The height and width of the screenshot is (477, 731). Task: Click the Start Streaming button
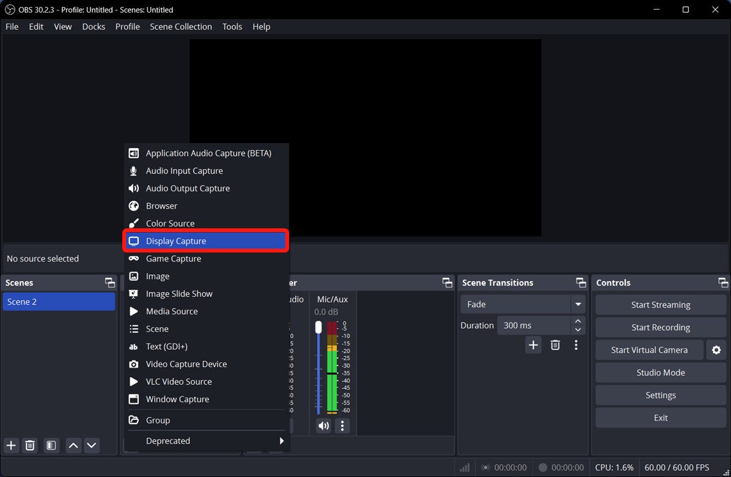tap(660, 305)
